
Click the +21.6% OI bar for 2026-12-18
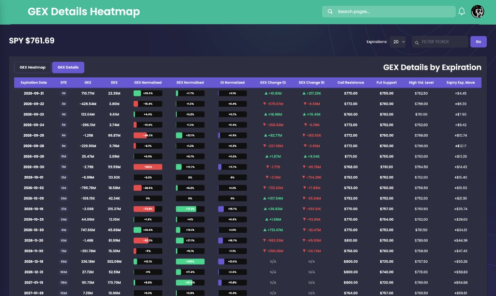click(232, 262)
